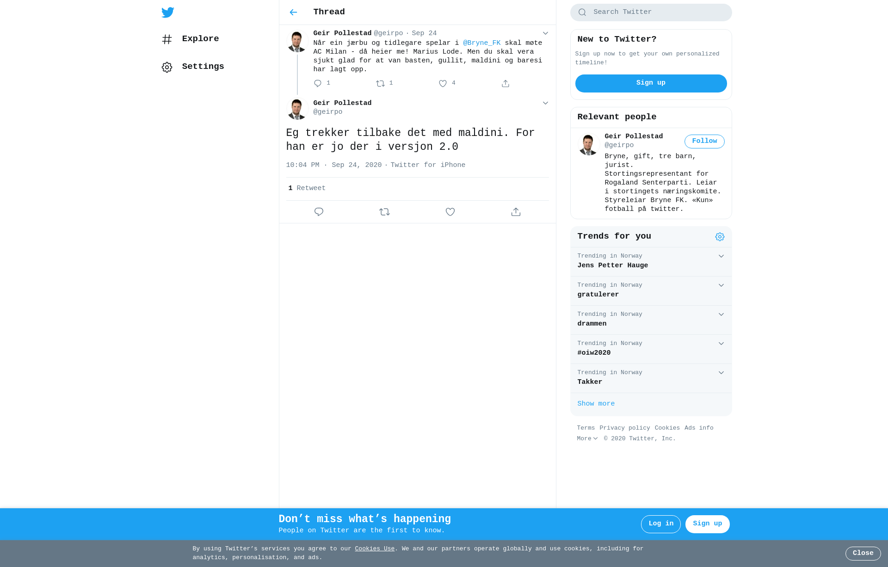Click Log in on the bottom banner
This screenshot has height=567, width=888.
click(x=660, y=524)
